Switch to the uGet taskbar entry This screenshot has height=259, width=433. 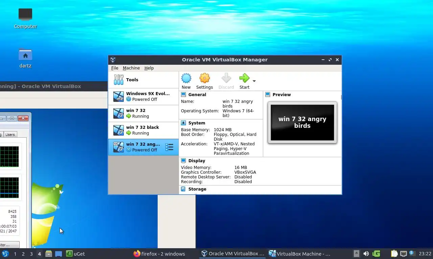tap(76, 254)
